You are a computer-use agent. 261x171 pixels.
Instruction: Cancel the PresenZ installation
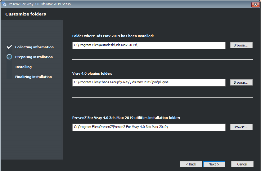coord(242,164)
